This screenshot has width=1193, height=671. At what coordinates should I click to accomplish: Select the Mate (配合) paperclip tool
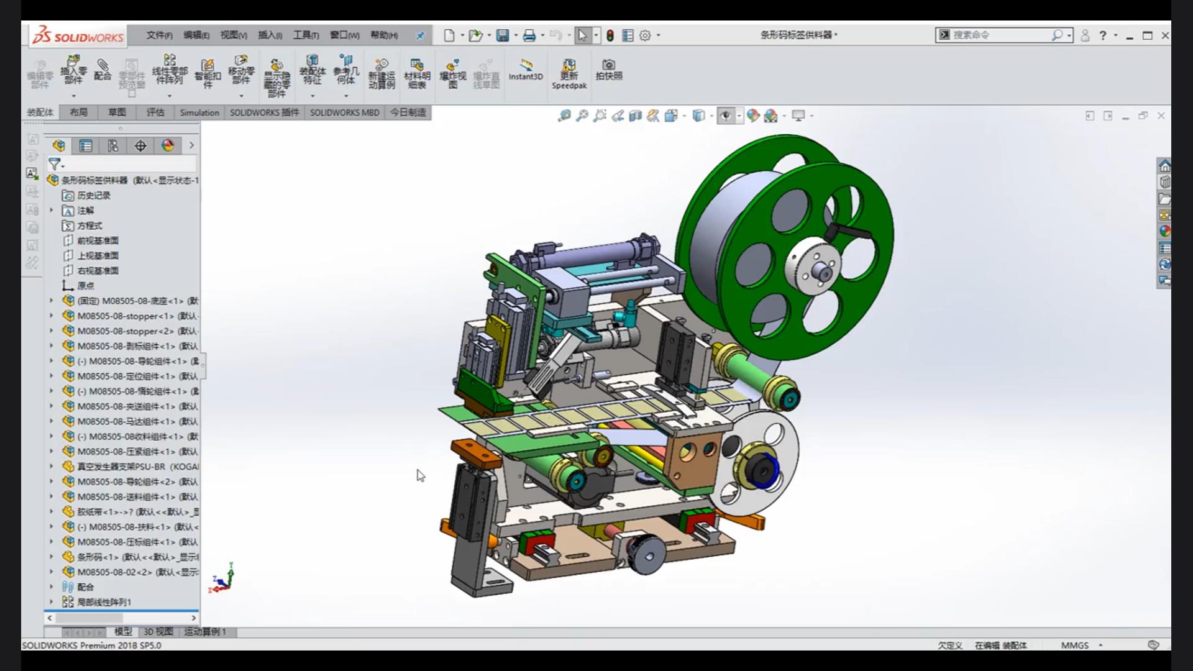point(103,70)
